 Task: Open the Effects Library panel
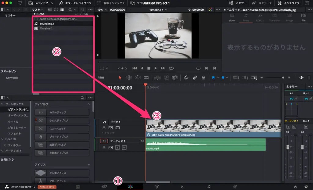coord(76,3)
